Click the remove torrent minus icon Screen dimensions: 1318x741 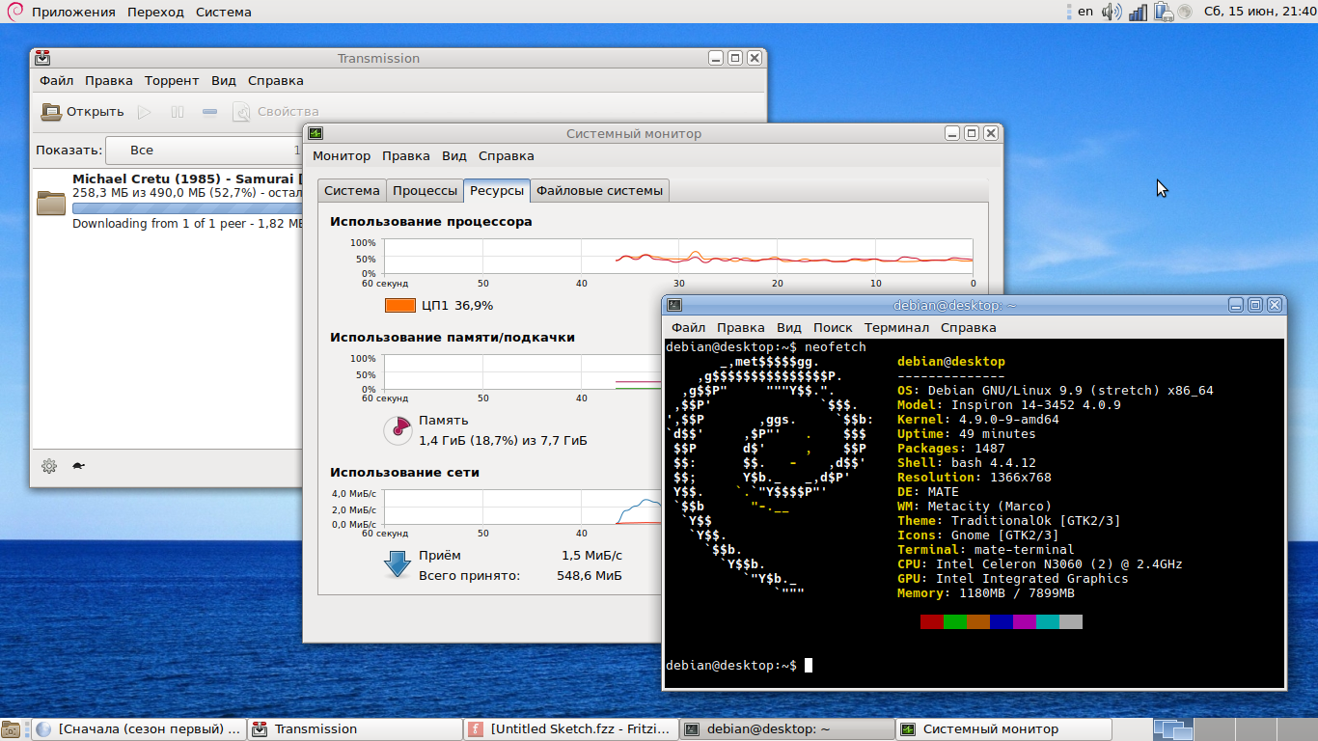tap(209, 112)
